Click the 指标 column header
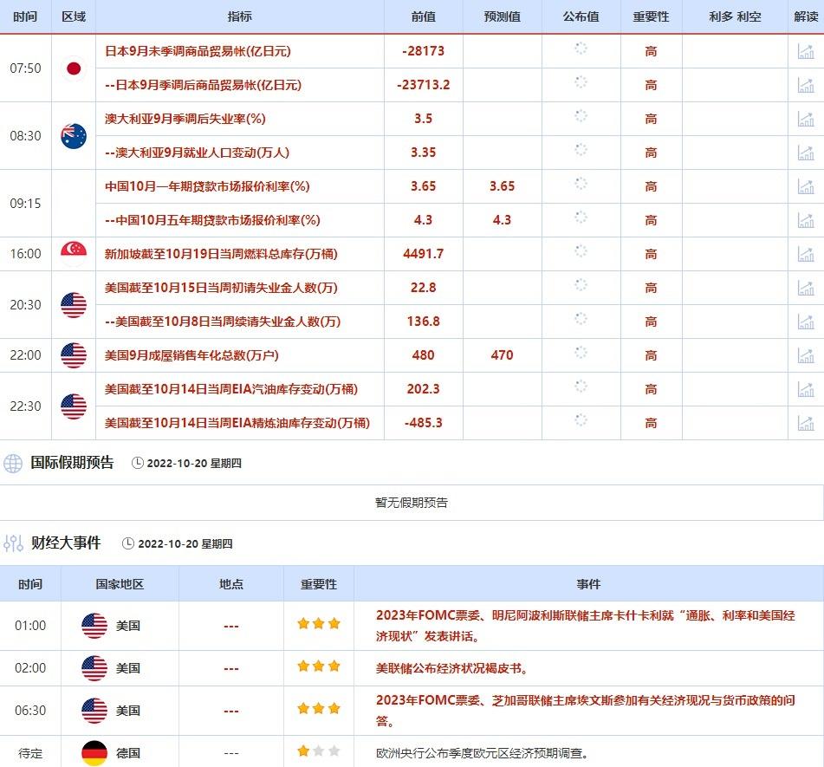824x767 pixels. tap(240, 17)
